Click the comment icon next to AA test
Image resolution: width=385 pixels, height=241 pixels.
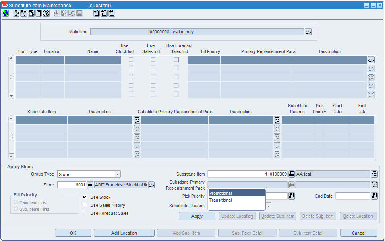pyautogui.click(x=374, y=174)
